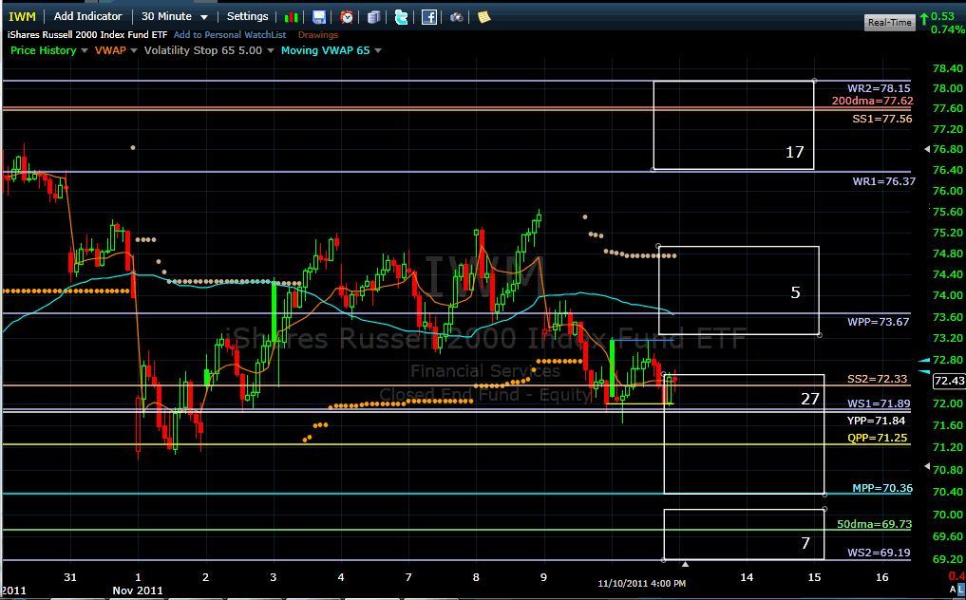Click the 31 date label on time axis
The width and height of the screenshot is (966, 600).
(70, 577)
